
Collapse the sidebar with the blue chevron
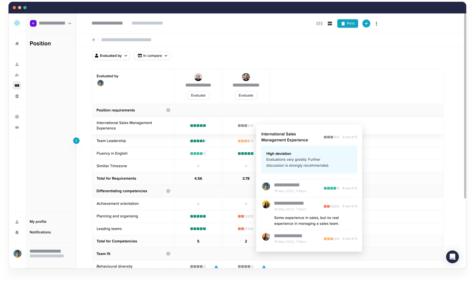76,141
